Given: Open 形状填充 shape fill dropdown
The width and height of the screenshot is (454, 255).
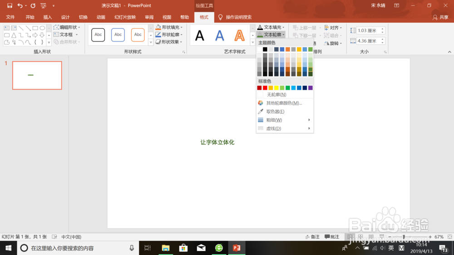Looking at the screenshot, I should click(x=169, y=27).
